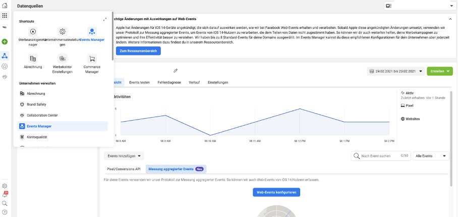Click Web-Events konfigurieren button
Viewport: 458px width, 217px height.
(276, 192)
